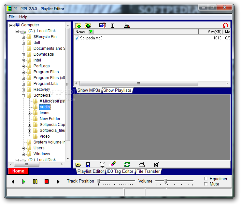
Task: Click the print icon in file list toolbar
Action: coord(127,25)
